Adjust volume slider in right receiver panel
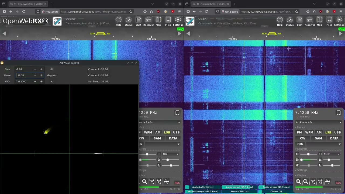The height and width of the screenshot is (194, 345). [x=308, y=154]
